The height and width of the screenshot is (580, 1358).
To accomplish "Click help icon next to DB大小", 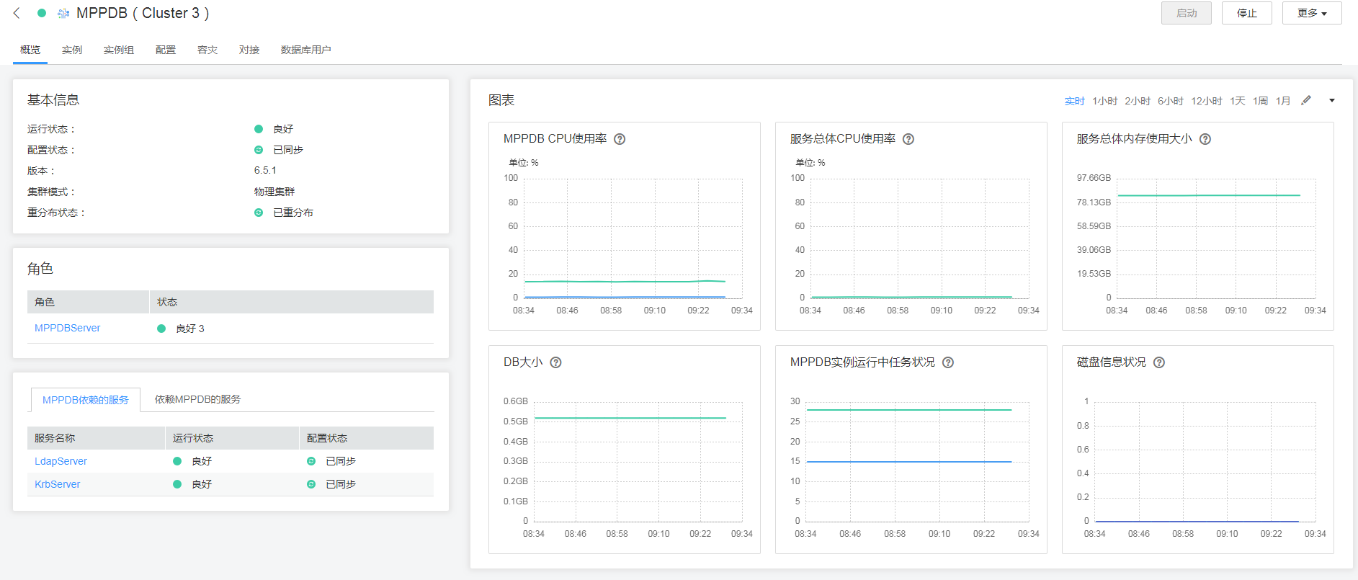I will 556,362.
